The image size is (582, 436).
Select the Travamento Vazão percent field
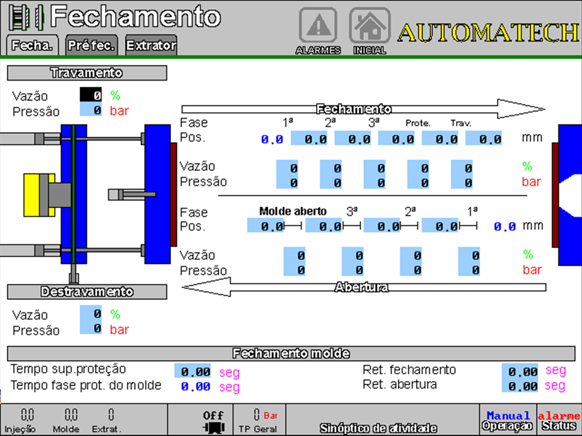pos(90,95)
